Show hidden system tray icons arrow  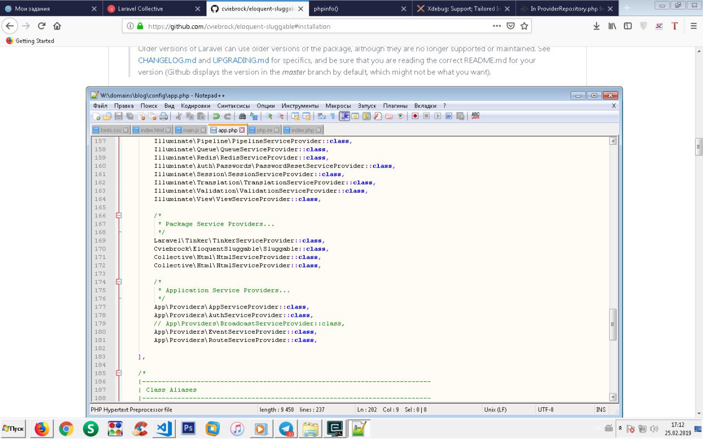coord(620,428)
